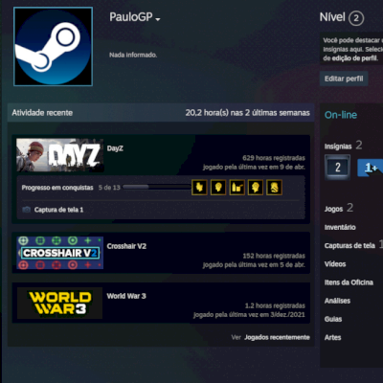
Task: Click the second DayZ achievement icon
Action: 218,188
